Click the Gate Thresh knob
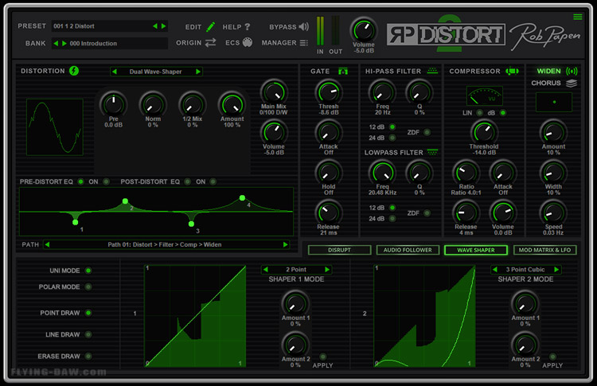This screenshot has width=597, height=386. tap(329, 92)
